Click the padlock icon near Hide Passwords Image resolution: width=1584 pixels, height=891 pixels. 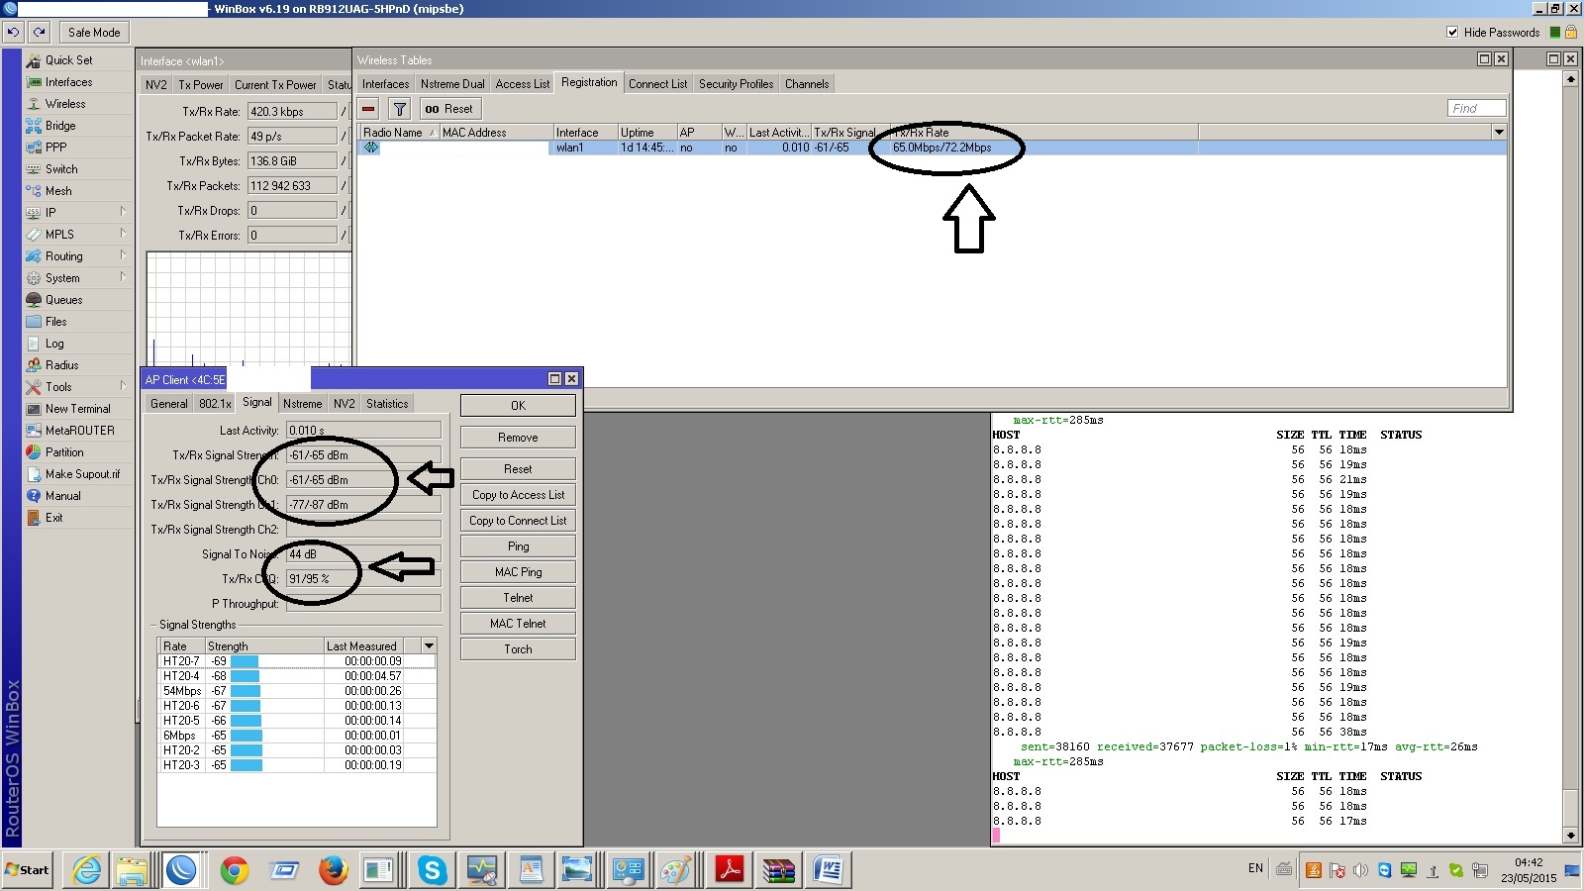tap(1571, 32)
